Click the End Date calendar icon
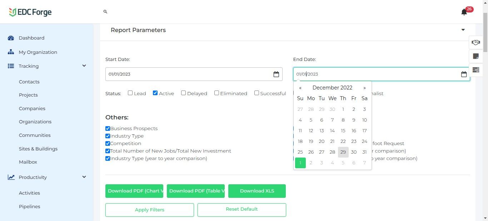Viewport: 488px width, 221px height. pos(464,74)
